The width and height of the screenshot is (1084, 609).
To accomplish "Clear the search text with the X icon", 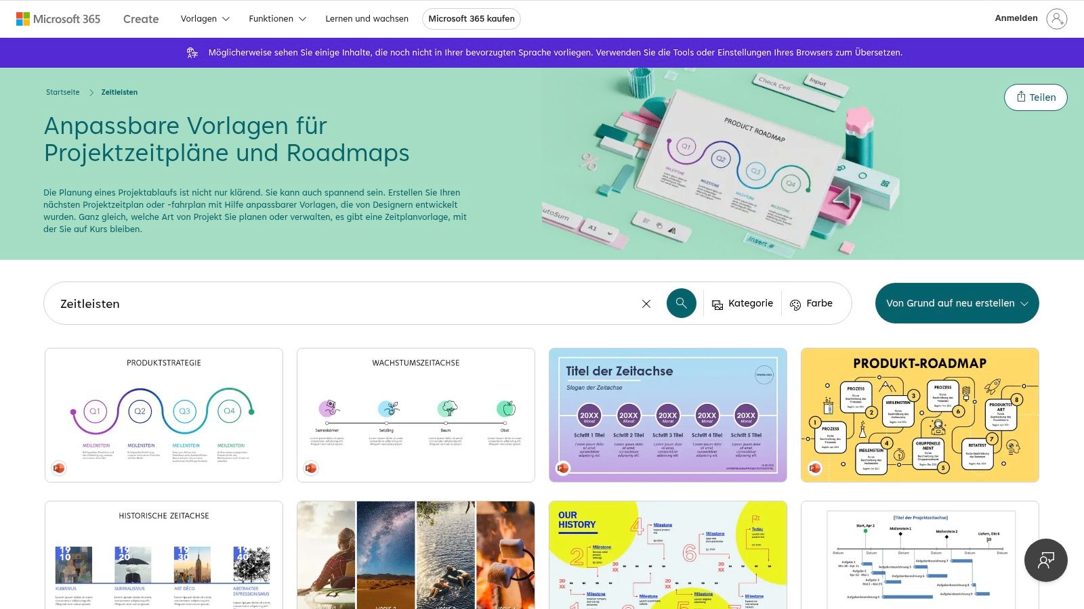I will [x=646, y=304].
